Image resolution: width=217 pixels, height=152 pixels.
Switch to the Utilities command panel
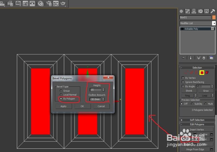213,11
